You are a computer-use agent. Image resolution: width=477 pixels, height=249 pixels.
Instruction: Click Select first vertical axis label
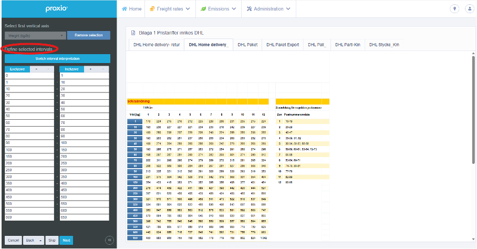[x=27, y=26]
